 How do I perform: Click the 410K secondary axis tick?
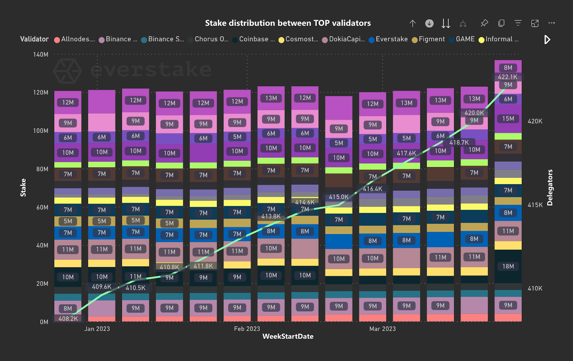point(535,289)
